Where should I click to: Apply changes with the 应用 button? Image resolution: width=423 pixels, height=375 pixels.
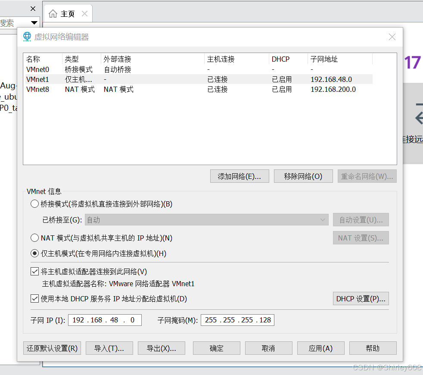(x=320, y=348)
